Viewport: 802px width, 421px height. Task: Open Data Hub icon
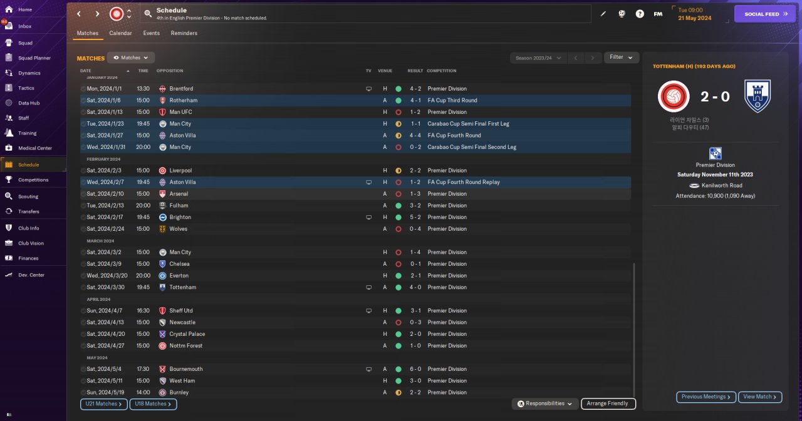click(x=9, y=103)
